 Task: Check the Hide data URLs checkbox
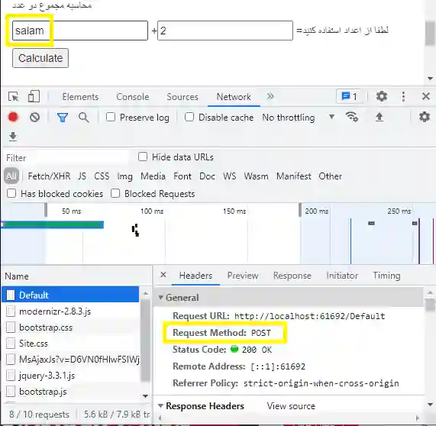[x=143, y=157]
